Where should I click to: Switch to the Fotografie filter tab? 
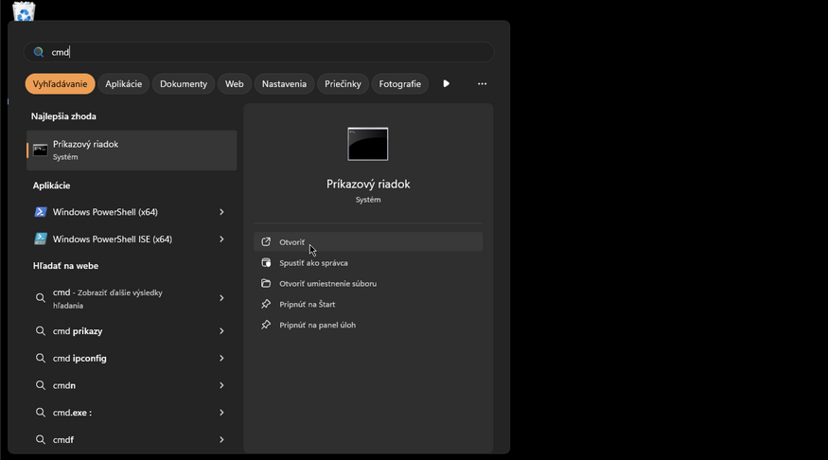point(399,84)
